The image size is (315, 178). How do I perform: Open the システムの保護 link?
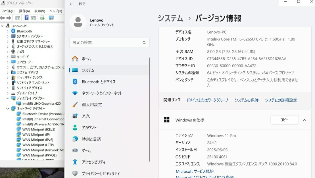point(247,100)
